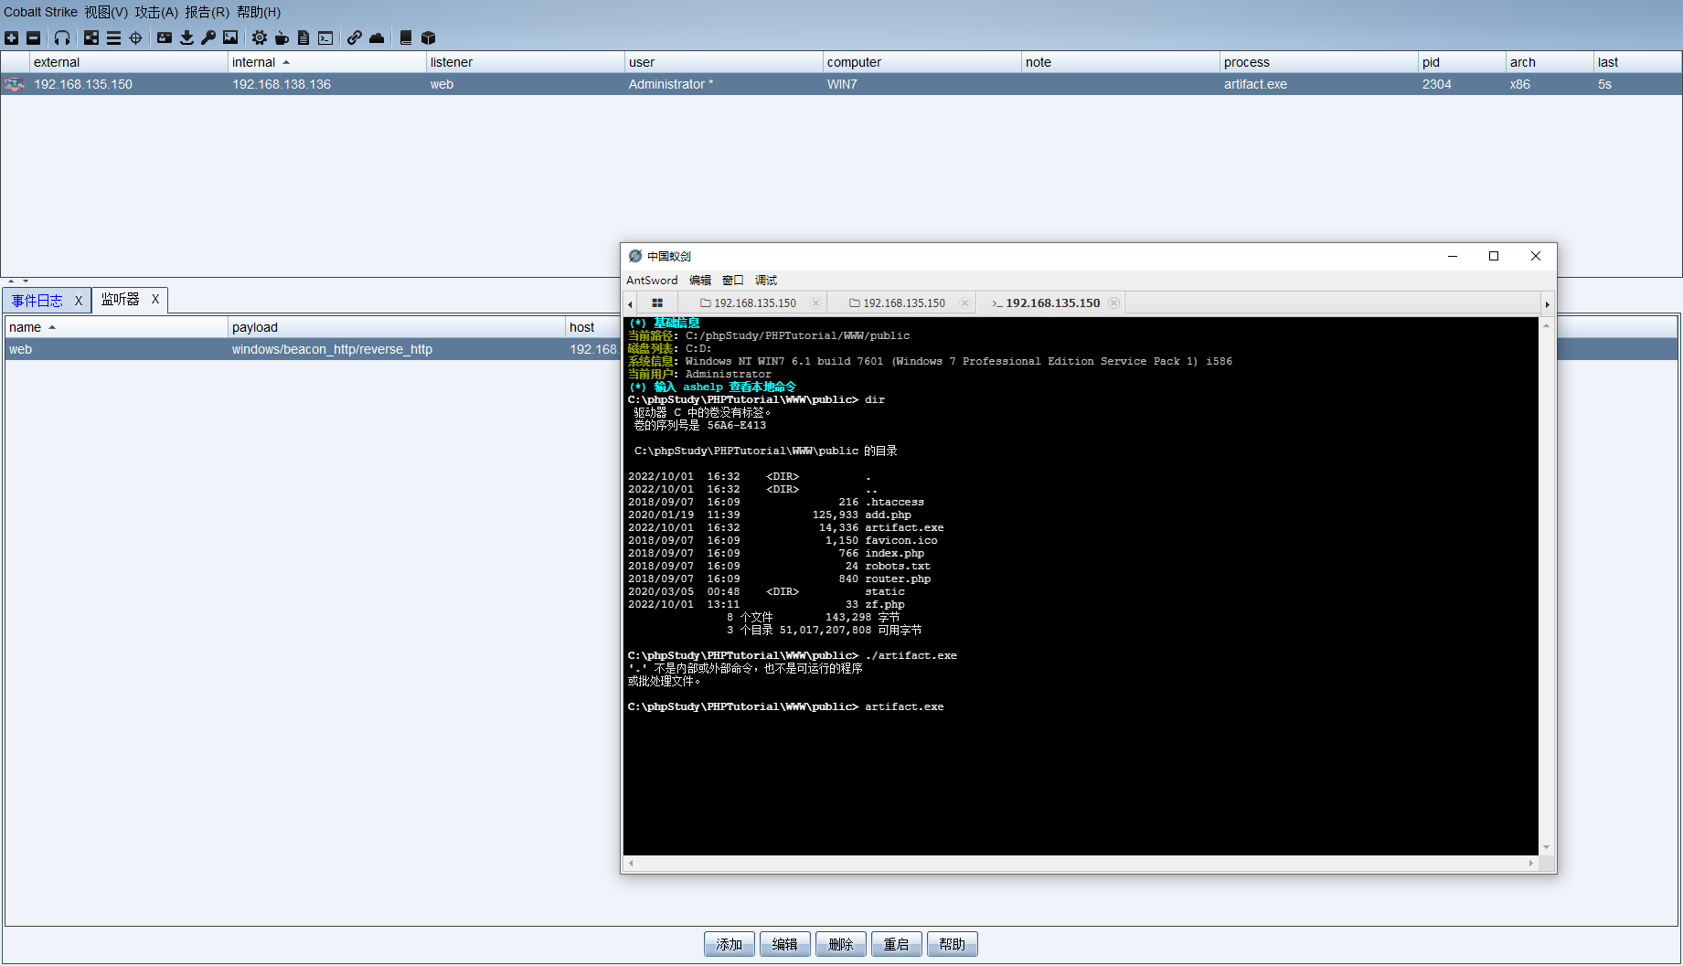Sort sessions by the process column header

pyautogui.click(x=1318, y=62)
